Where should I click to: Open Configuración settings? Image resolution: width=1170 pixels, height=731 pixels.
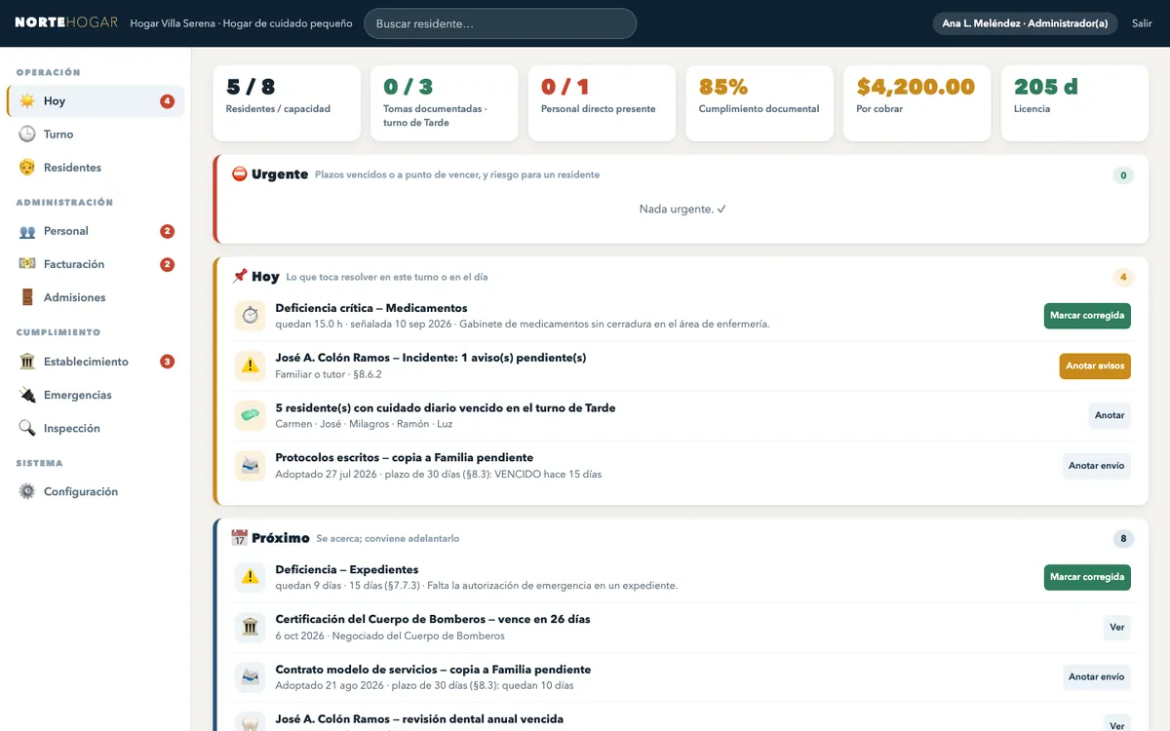pos(96,492)
